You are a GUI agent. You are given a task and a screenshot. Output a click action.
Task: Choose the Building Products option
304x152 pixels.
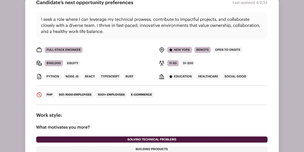[x=152, y=149]
